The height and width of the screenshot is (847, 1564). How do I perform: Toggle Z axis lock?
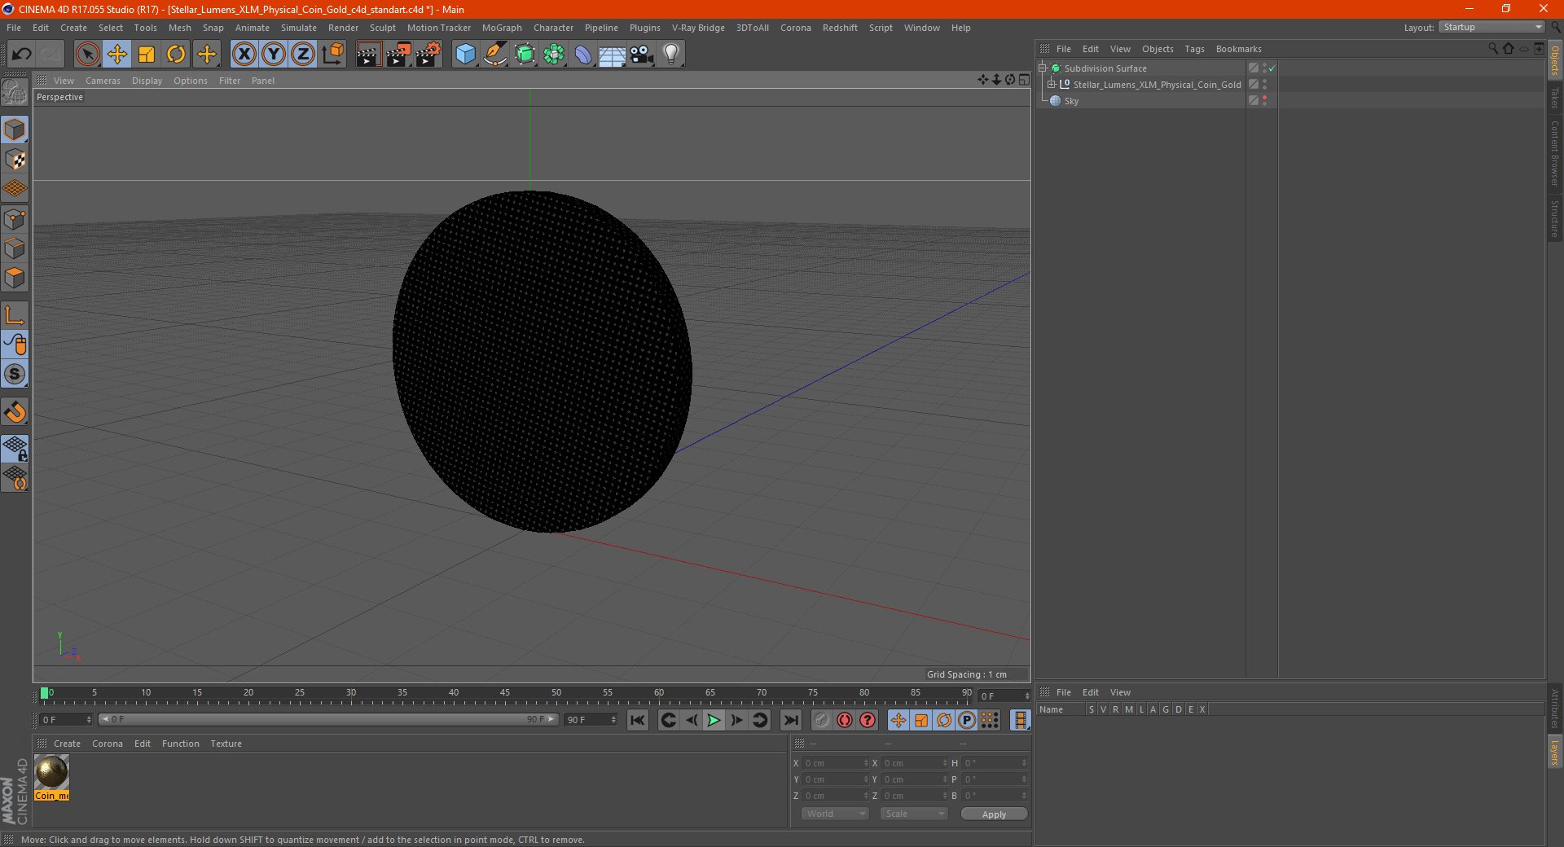(303, 55)
